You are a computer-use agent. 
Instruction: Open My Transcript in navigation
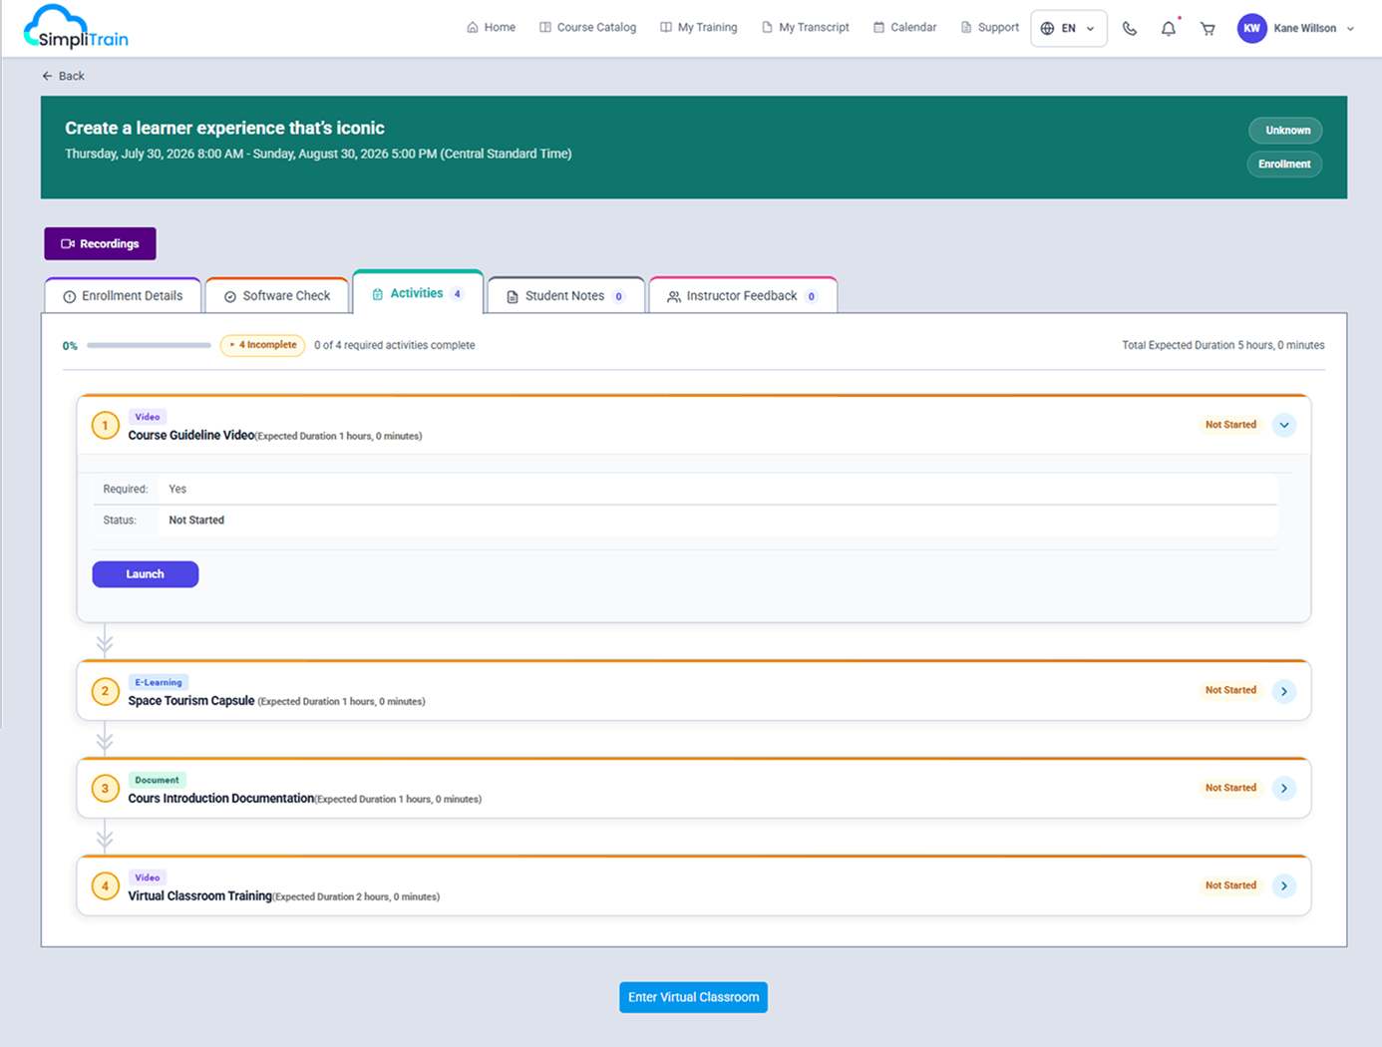(x=805, y=28)
